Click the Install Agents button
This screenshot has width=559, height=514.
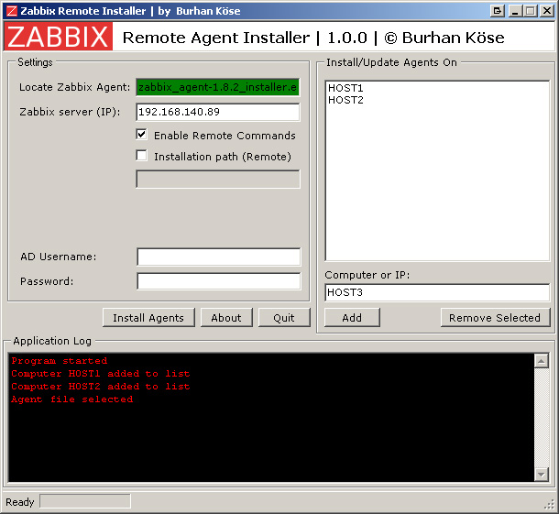click(148, 318)
